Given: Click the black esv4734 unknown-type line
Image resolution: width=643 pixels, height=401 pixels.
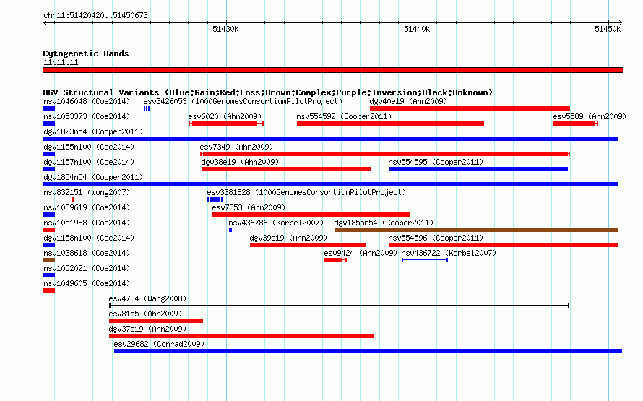Looking at the screenshot, I should 339,306.
